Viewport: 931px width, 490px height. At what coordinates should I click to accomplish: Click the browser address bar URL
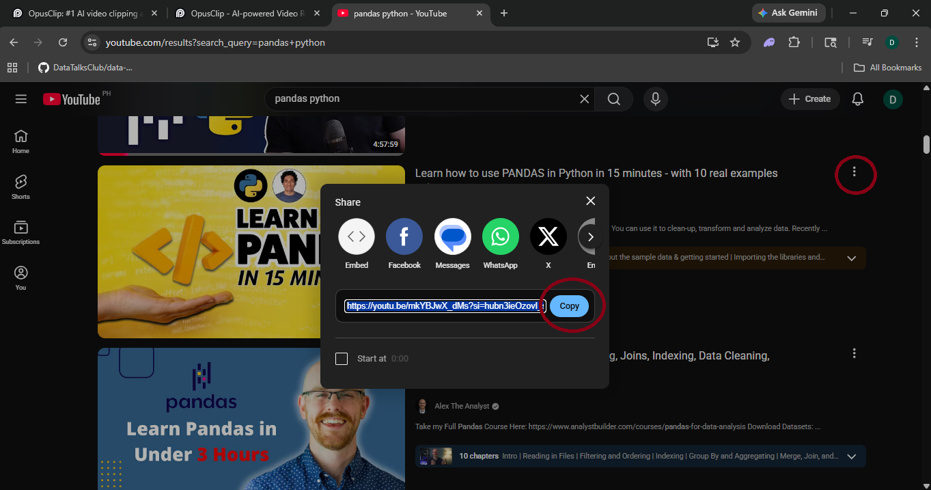tap(215, 42)
